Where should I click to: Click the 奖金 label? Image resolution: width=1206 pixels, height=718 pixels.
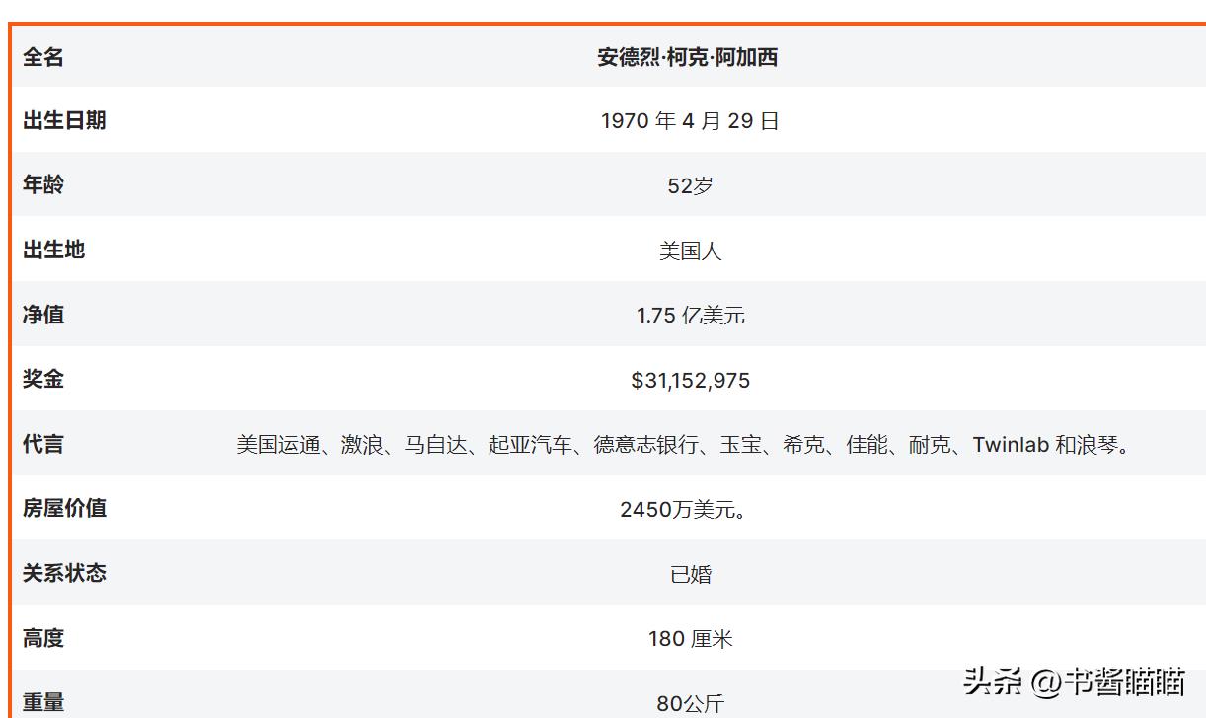tap(43, 379)
